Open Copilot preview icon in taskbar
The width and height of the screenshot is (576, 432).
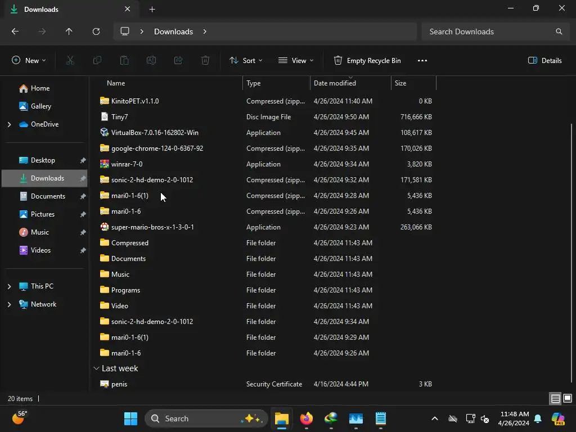coord(559,418)
